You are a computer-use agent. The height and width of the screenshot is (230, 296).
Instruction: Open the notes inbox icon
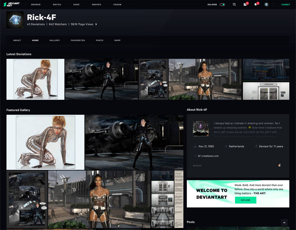(x=245, y=4)
